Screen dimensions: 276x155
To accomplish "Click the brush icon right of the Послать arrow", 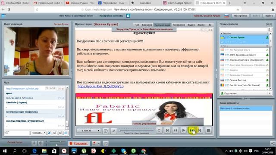I will pyautogui.click(x=50, y=133).
